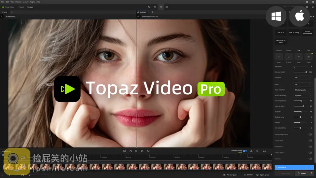Open the Focus fix dropdown

click(x=303, y=77)
